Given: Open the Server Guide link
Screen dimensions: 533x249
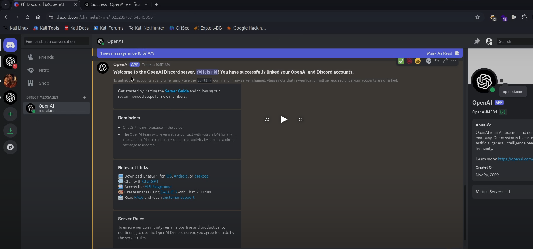Looking at the screenshot, I should tap(176, 91).
